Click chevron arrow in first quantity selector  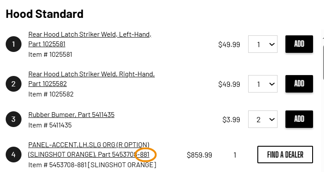coord(272,44)
